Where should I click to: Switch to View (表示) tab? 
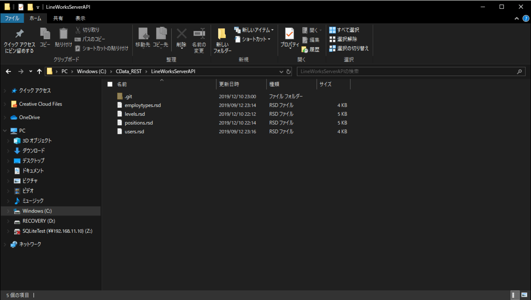point(81,18)
